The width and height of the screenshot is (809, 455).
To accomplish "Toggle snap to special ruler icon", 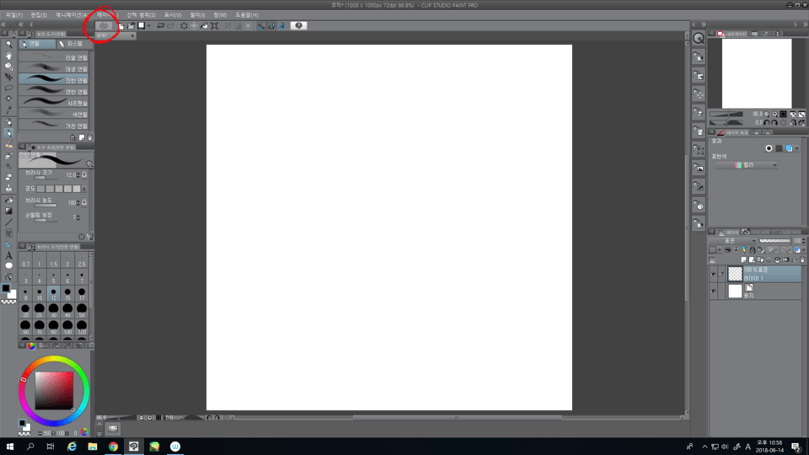I will point(271,25).
